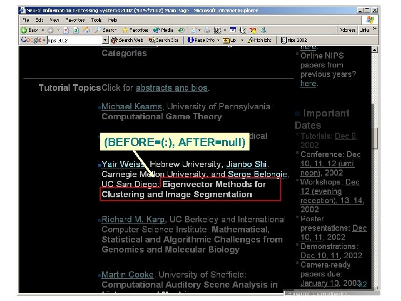Click the Research clipboard icon
Image resolution: width=401 pixels, height=301 pixels.
point(243,30)
